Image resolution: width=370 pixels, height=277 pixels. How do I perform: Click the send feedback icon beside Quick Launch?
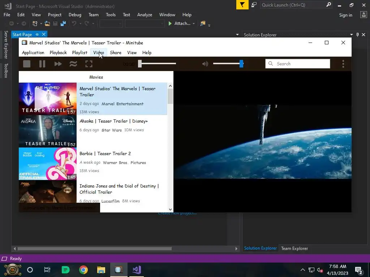254,5
